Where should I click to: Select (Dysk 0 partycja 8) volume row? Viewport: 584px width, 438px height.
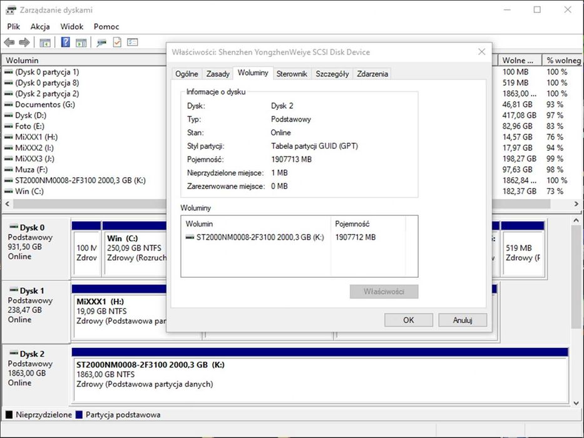tap(48, 83)
